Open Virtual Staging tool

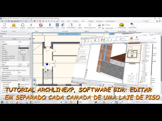tap(122, 26)
